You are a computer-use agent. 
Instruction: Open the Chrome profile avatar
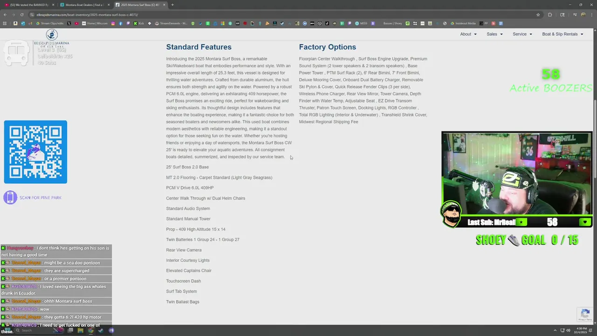(x=583, y=14)
